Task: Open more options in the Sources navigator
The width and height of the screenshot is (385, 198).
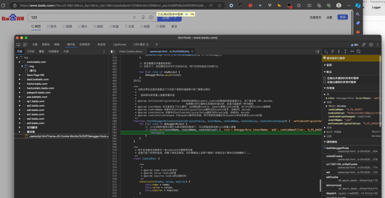Action: coord(104,52)
